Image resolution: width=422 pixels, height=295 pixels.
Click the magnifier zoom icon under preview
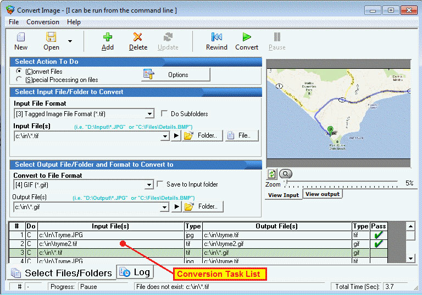click(x=286, y=174)
